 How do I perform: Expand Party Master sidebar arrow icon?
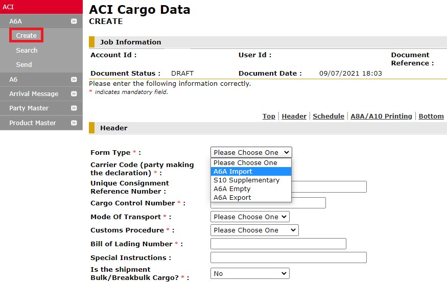(74, 108)
